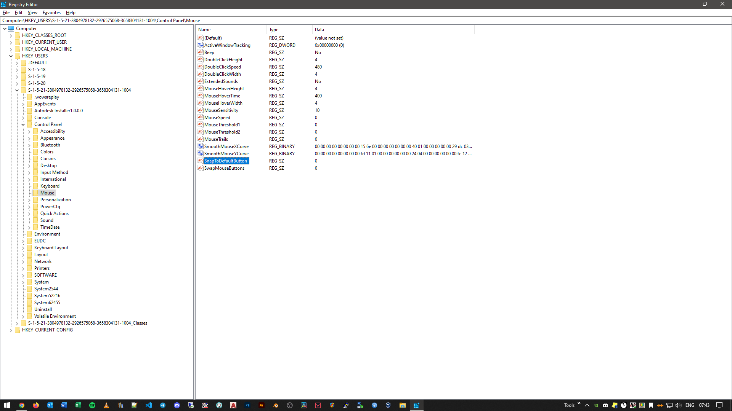Open the clock showing 07:43

[x=704, y=405]
